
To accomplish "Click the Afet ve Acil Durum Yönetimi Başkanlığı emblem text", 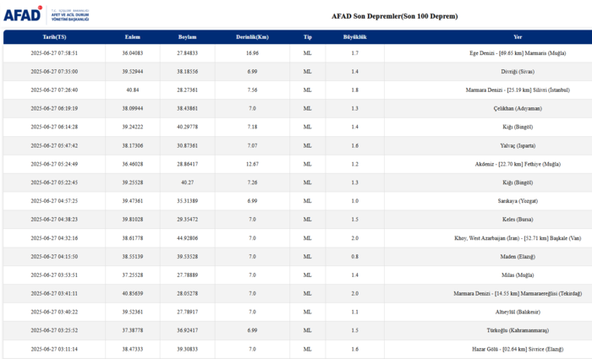I will pos(70,15).
